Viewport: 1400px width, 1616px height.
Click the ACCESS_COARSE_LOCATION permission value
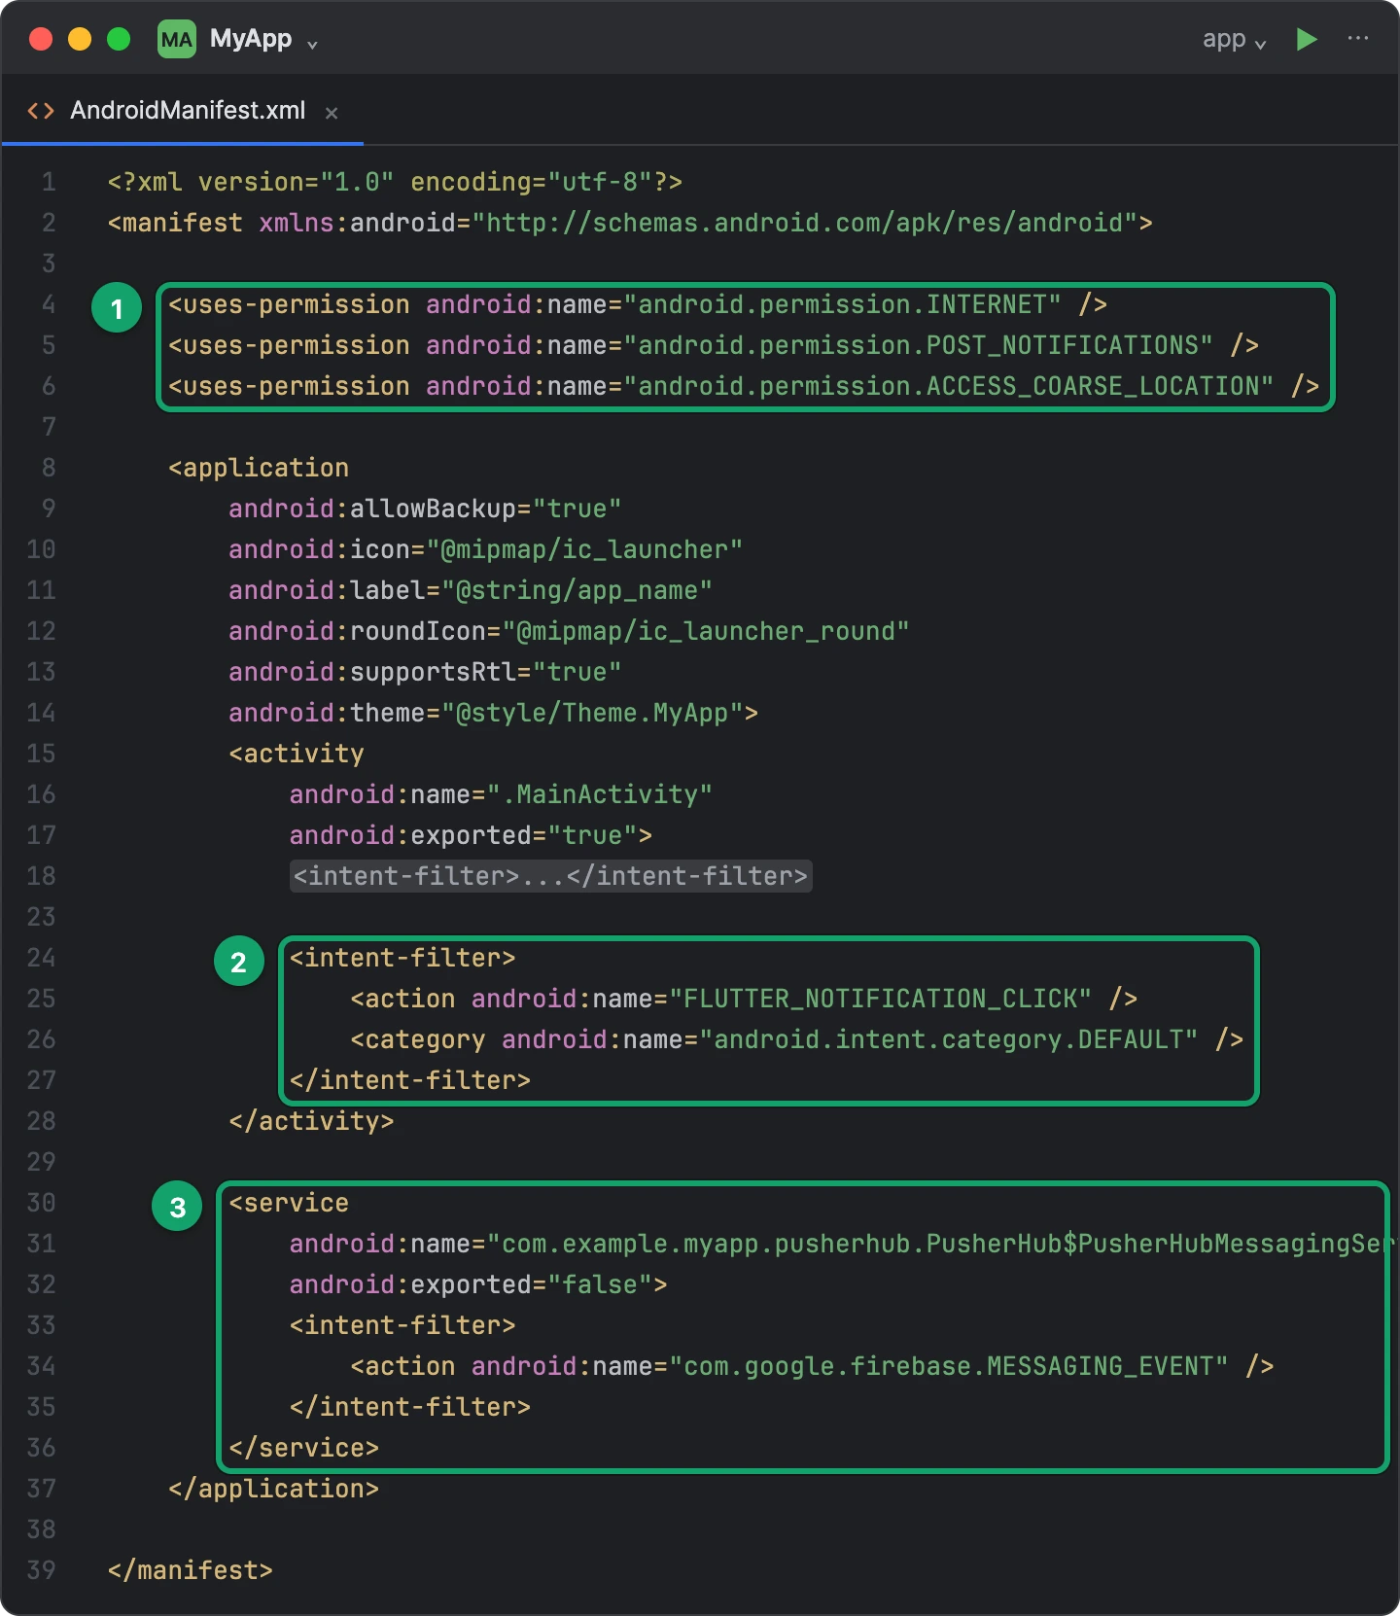click(x=948, y=386)
